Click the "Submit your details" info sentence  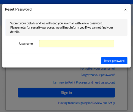[57, 23]
